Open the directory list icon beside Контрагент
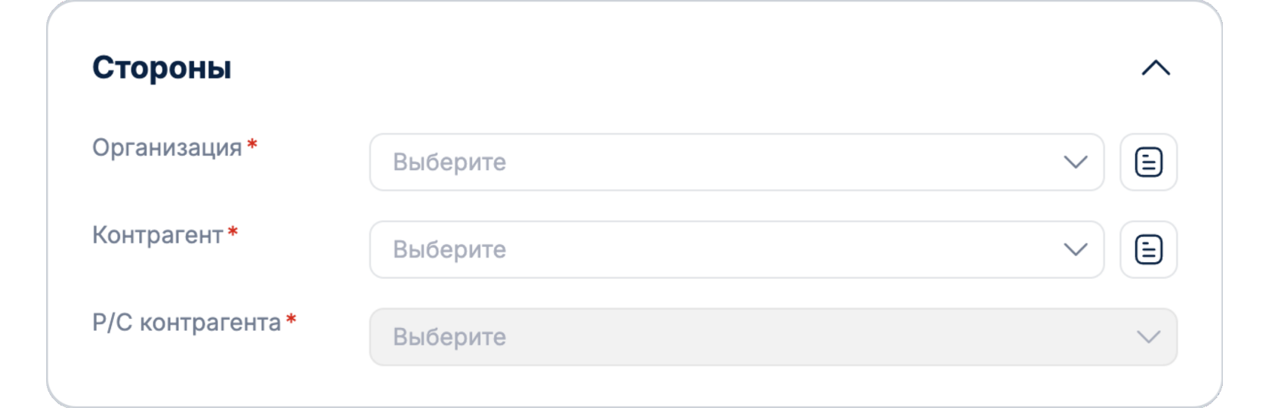Screen dimensions: 1269x408 pos(1148,249)
